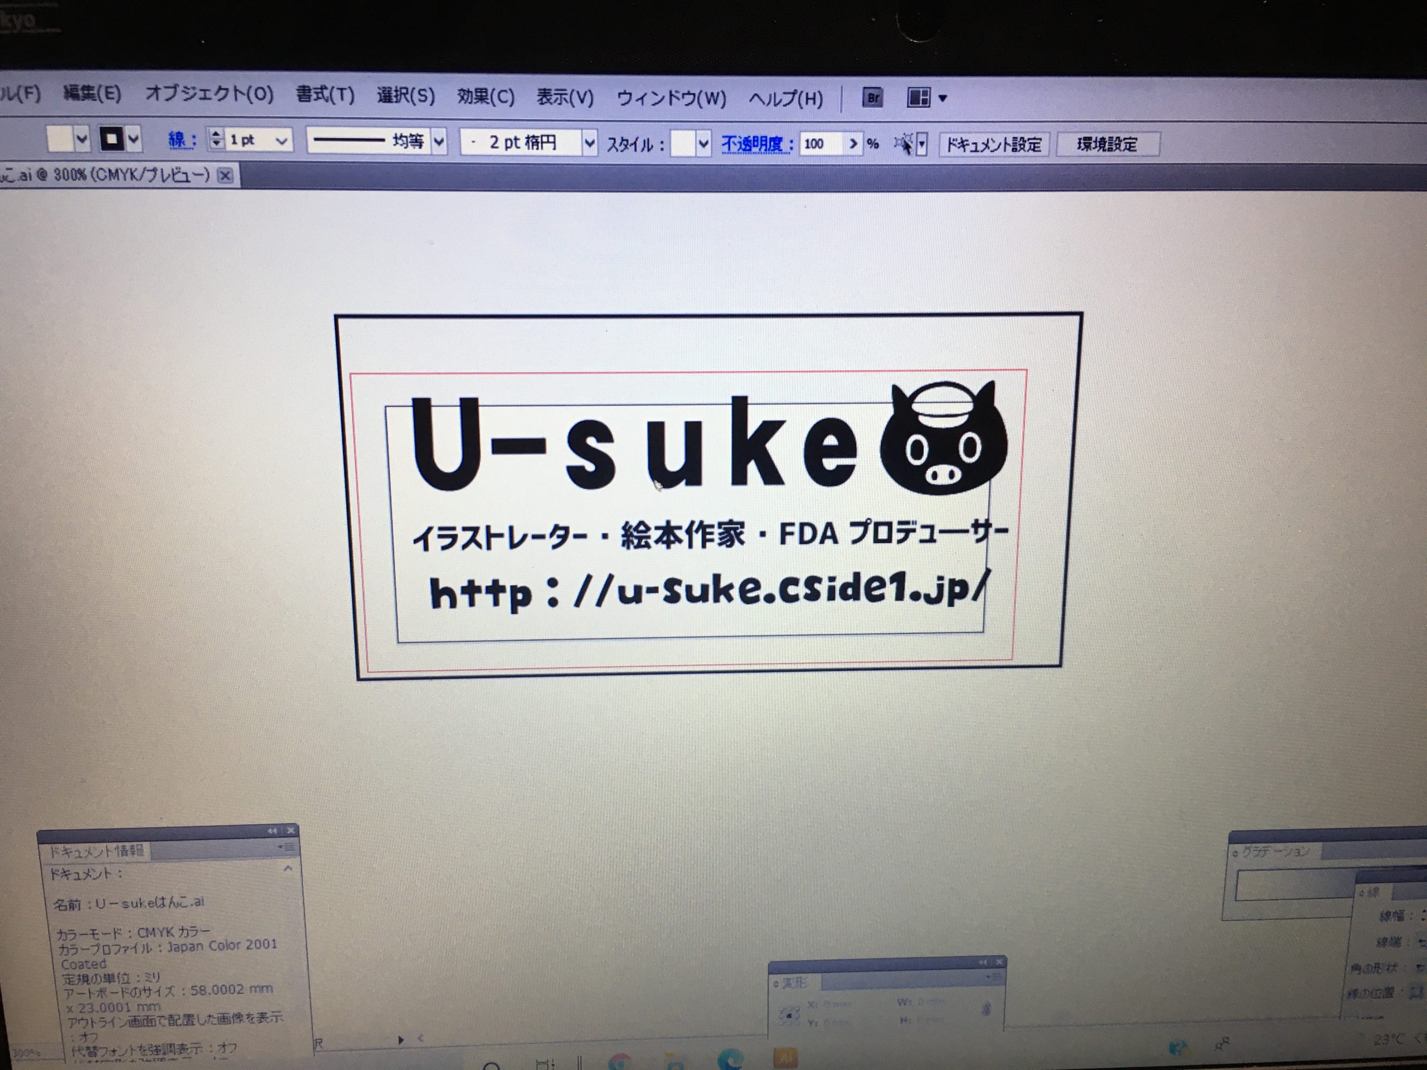This screenshot has height=1070, width=1427.
Task: Cycle 線 panel view via tab arrows
Action: click(1362, 893)
